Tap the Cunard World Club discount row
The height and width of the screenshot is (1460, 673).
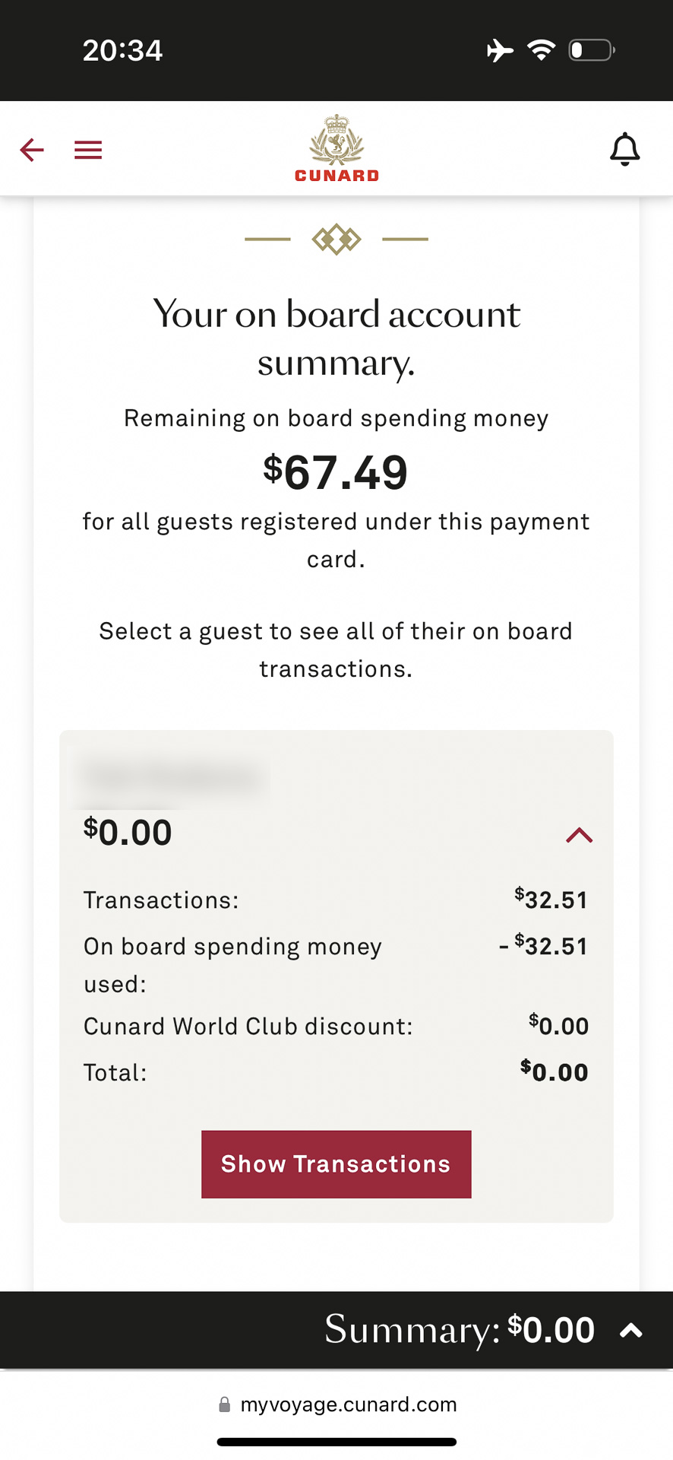point(336,1027)
